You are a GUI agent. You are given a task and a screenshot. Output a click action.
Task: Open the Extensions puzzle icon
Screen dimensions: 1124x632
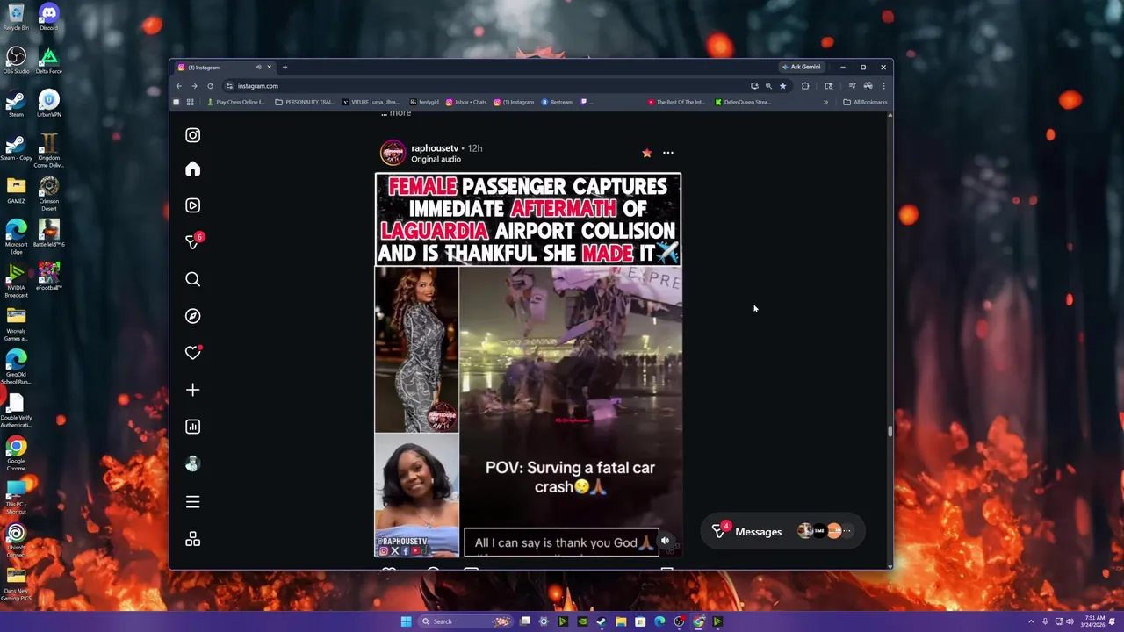[805, 86]
